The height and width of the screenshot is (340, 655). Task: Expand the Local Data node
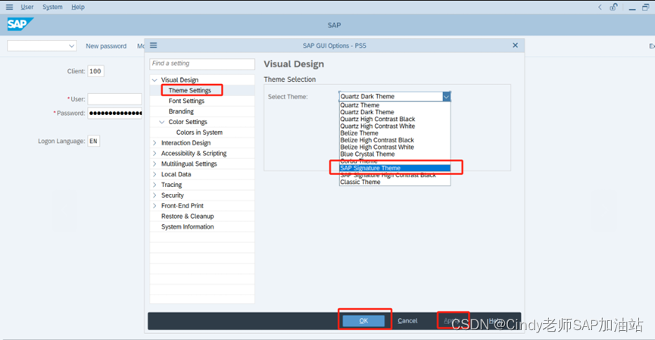[154, 174]
